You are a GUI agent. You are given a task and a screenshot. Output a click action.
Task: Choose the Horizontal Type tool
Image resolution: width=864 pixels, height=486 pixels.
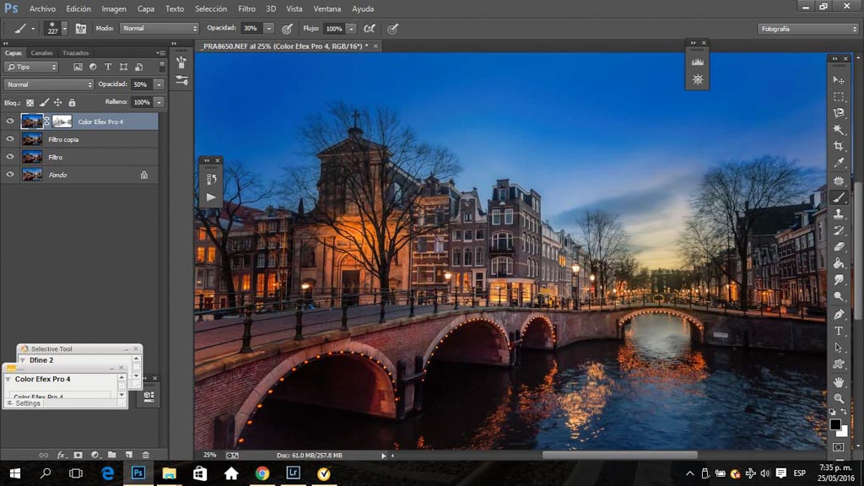point(839,331)
